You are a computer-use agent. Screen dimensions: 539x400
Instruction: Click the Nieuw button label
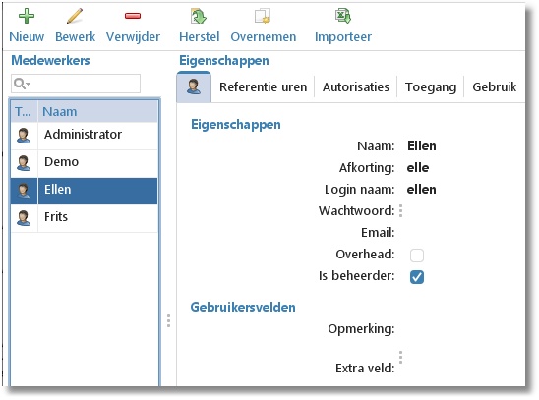(x=27, y=37)
